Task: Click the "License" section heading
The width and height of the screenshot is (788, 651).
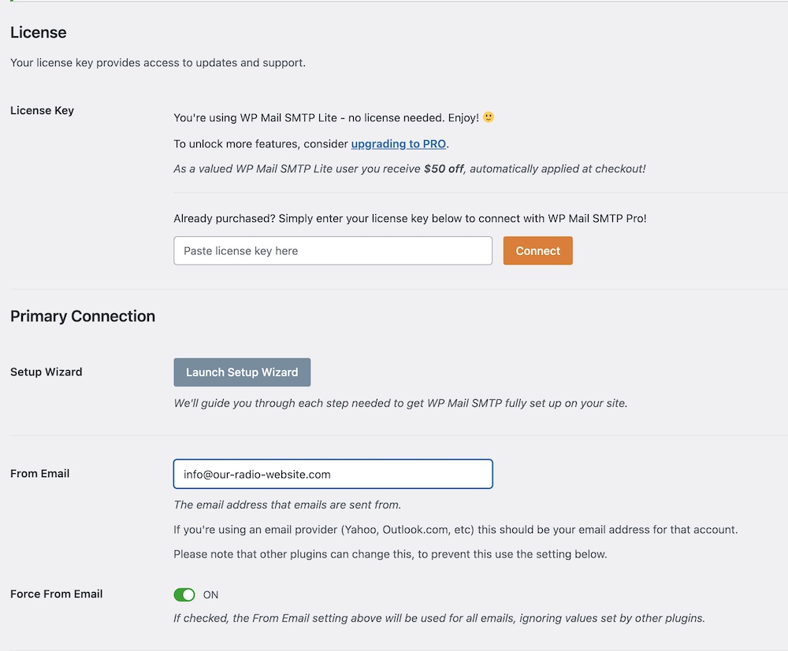Action: tap(38, 33)
